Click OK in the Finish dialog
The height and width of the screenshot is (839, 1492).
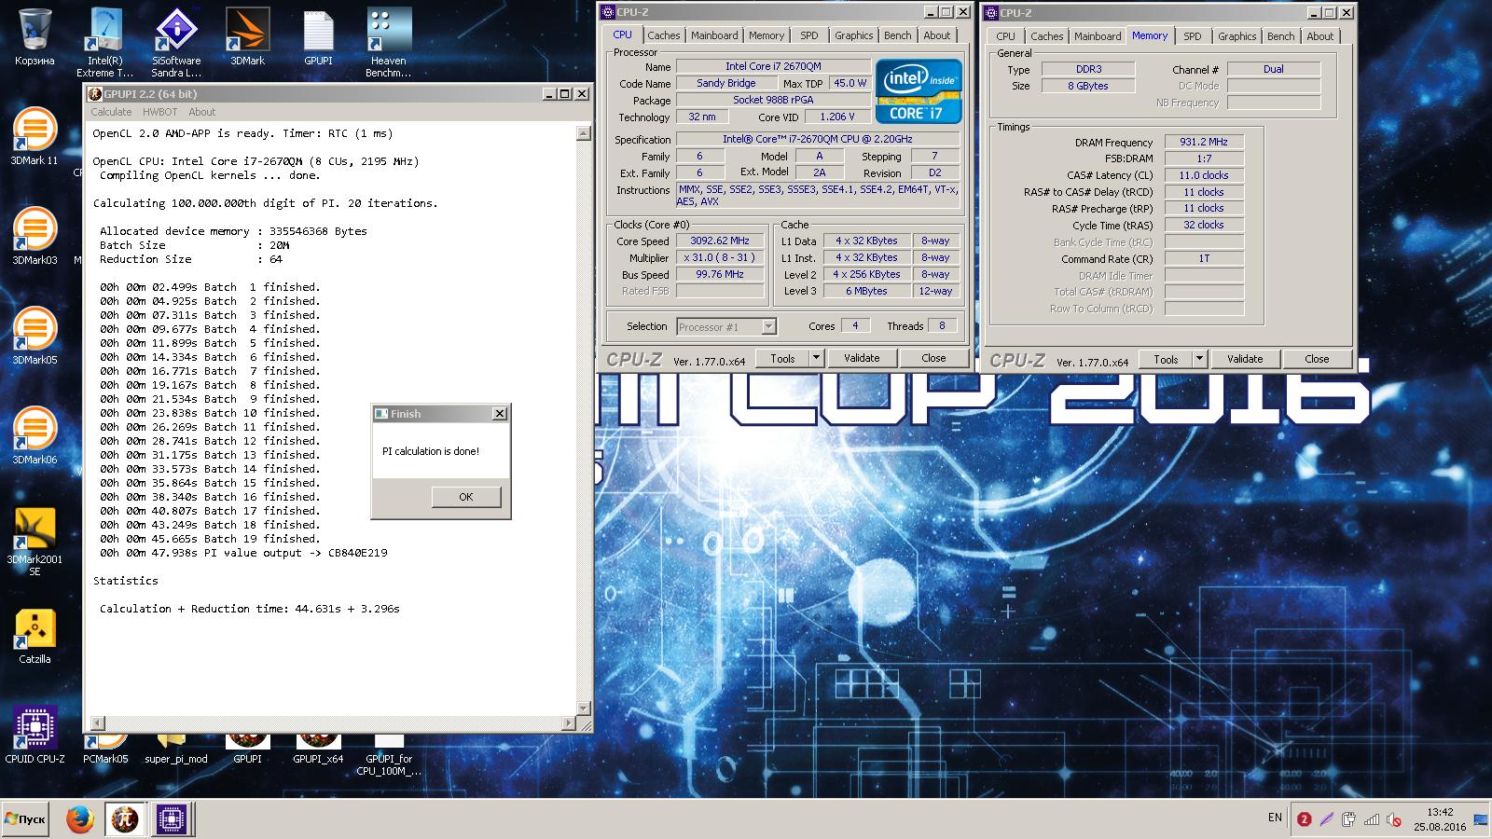click(x=466, y=497)
